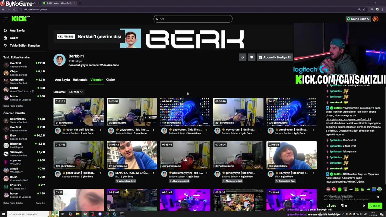Image resolution: width=386 pixels, height=217 pixels.
Task: Click the donate.bynogame.com/berkbir1 link in chat
Action: (348, 119)
